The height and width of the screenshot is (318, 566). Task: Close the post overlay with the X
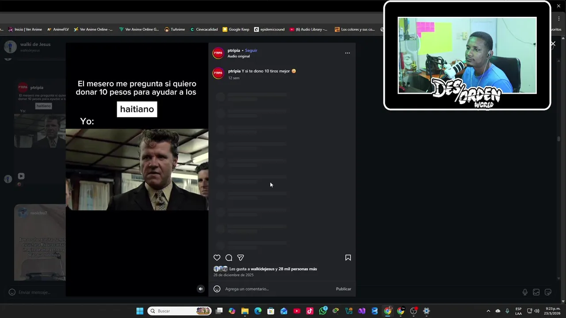pos(553,44)
